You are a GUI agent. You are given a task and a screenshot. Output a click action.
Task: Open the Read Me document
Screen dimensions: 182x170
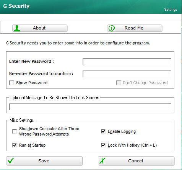tap(135, 28)
